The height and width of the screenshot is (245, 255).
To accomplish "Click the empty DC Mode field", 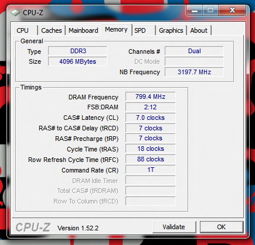I will (x=194, y=61).
